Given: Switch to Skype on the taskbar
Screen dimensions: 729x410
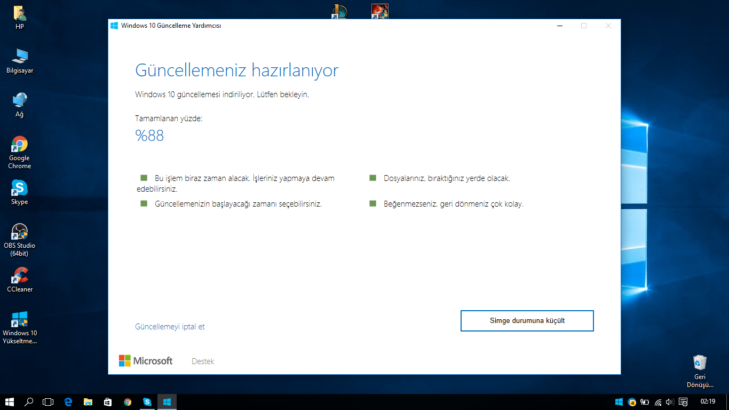Looking at the screenshot, I should pos(147,402).
